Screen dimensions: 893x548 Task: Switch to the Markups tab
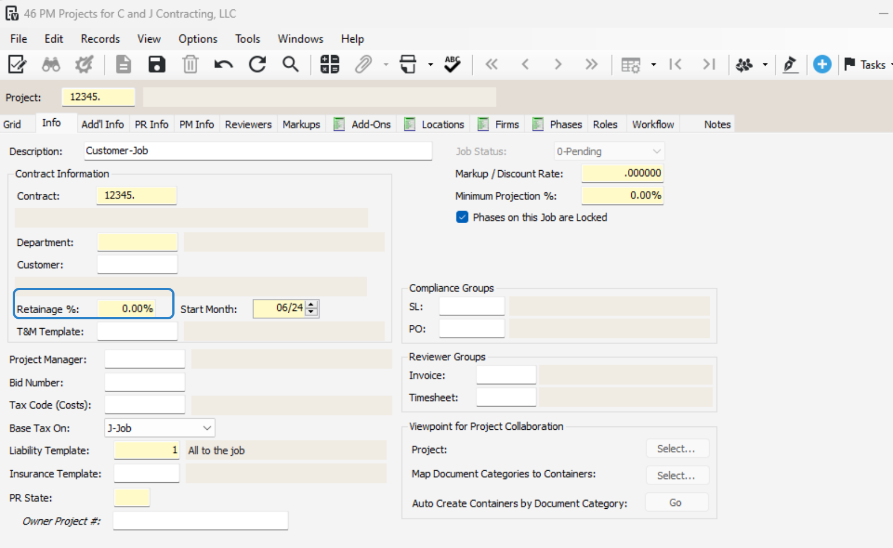302,124
